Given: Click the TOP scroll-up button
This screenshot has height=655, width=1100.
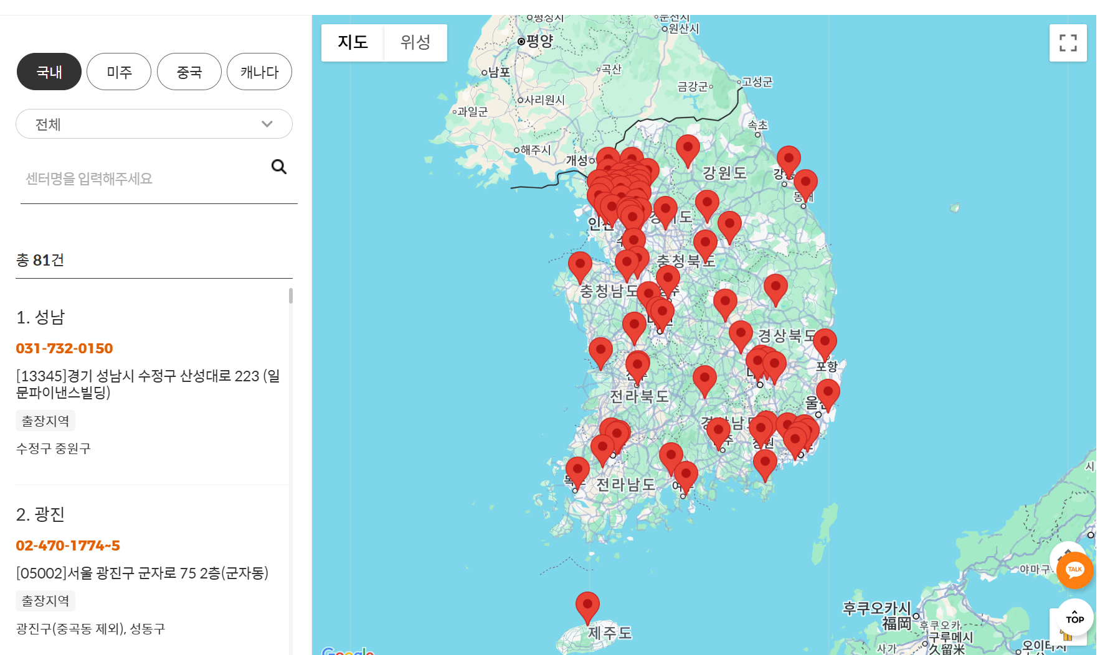Looking at the screenshot, I should click(1074, 616).
